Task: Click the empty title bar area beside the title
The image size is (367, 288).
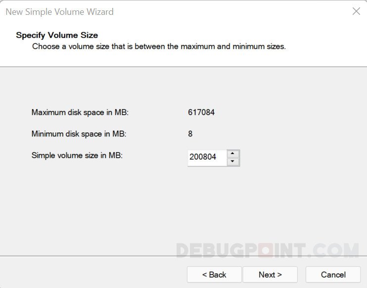Action: [223, 11]
